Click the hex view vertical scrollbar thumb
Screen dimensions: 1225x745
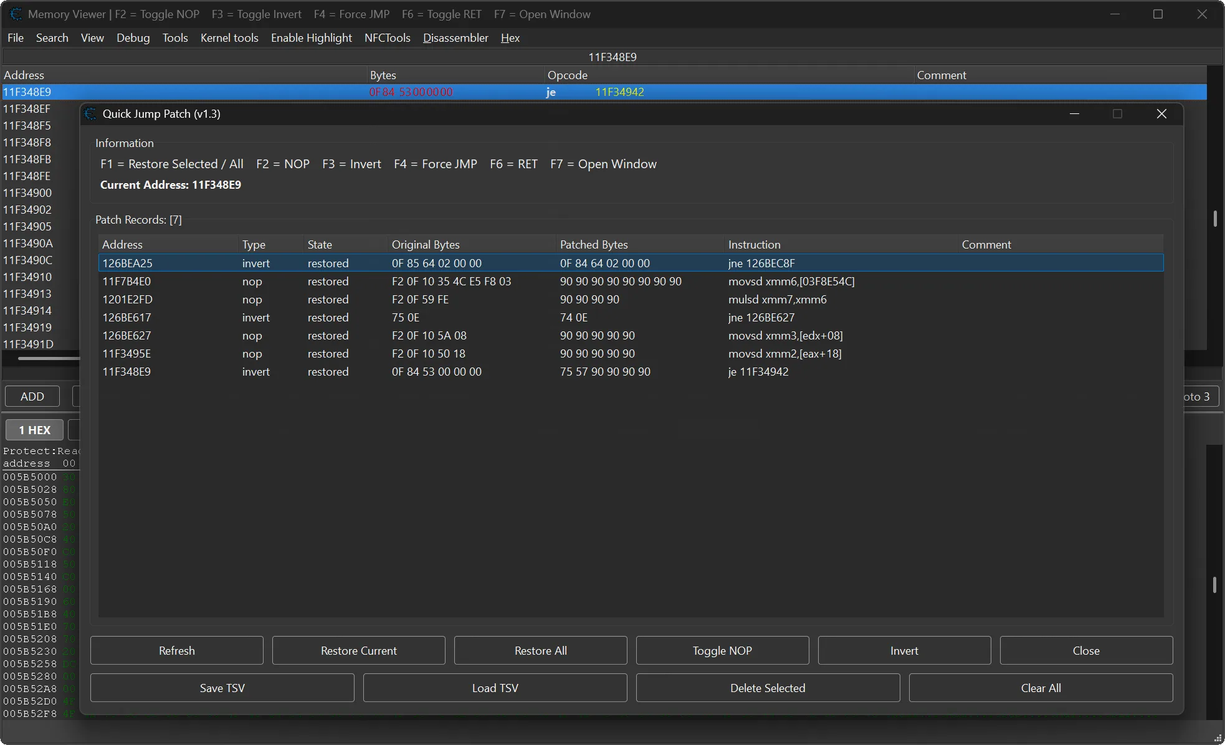[x=1215, y=584]
